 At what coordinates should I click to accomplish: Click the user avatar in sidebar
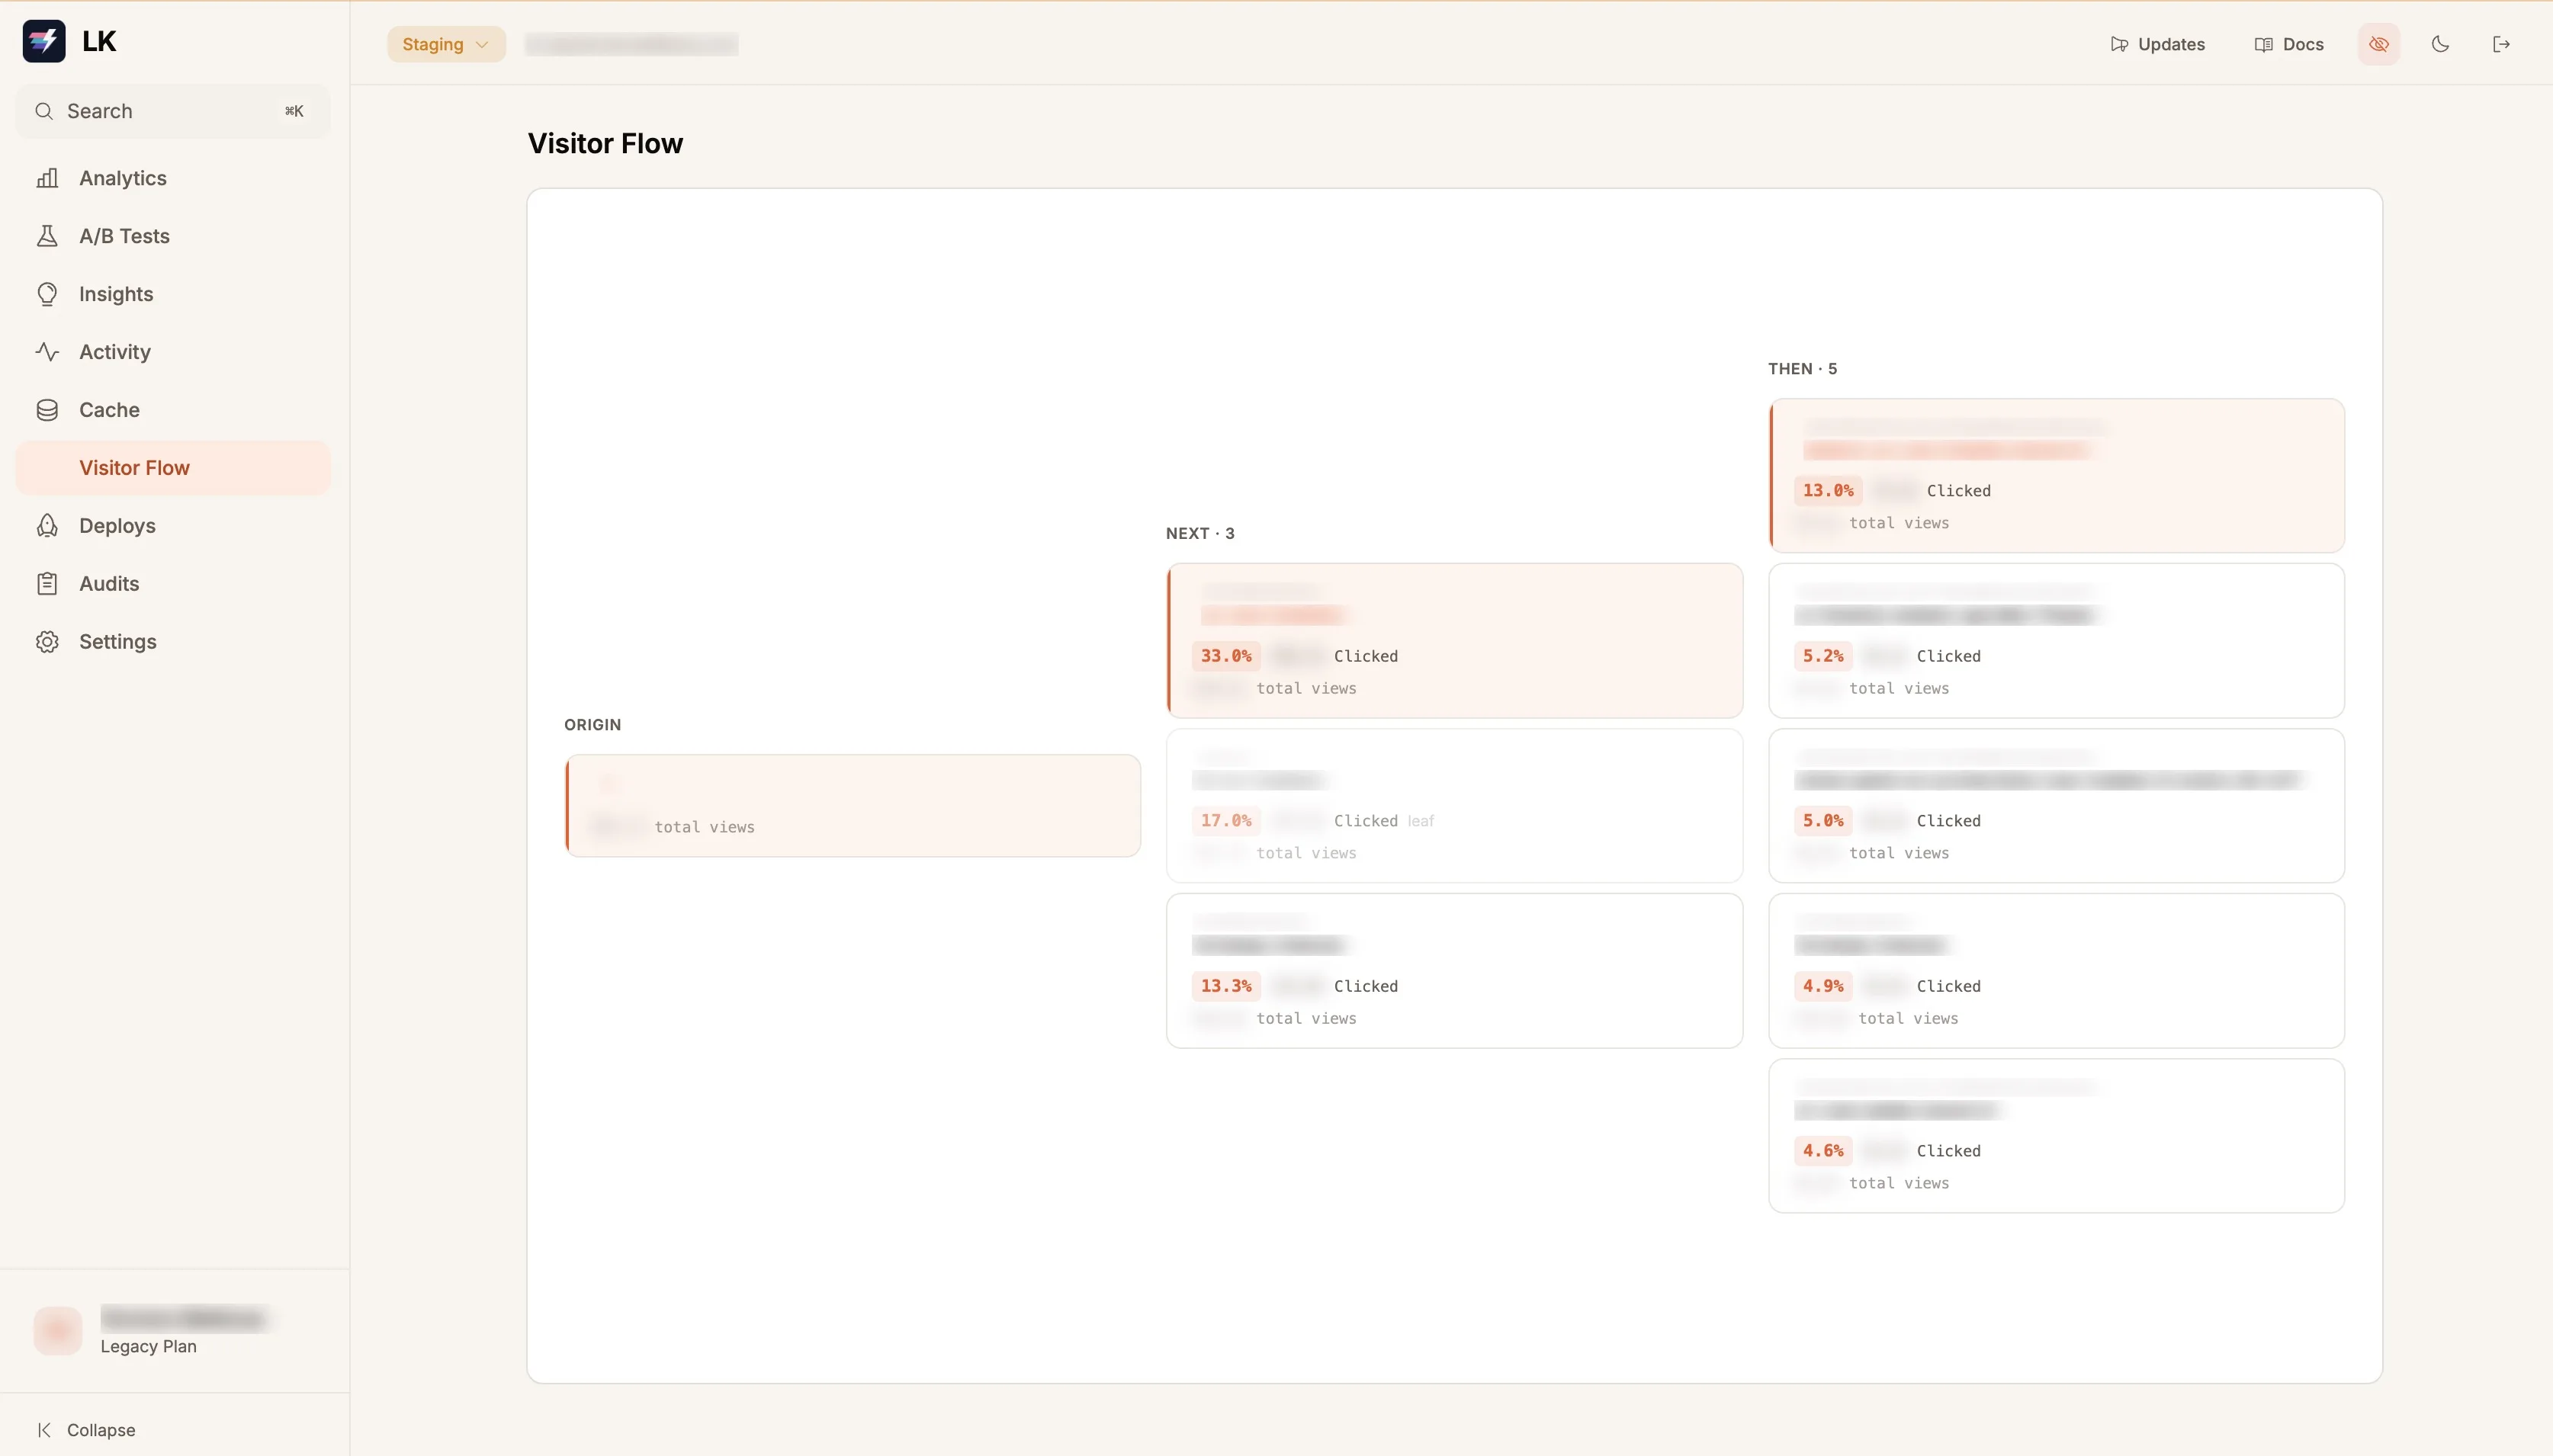coord(58,1331)
